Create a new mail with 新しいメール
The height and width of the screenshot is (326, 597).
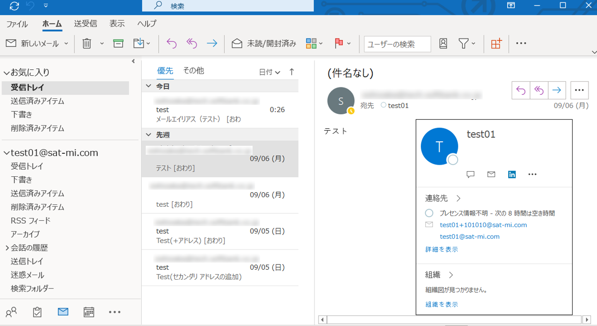(x=32, y=43)
